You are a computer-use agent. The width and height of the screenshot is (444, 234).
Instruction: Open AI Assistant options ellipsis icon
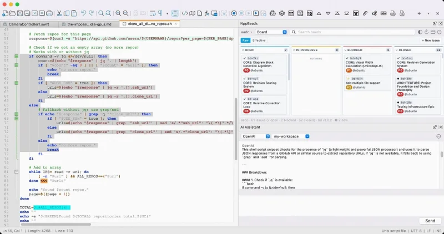click(438, 136)
